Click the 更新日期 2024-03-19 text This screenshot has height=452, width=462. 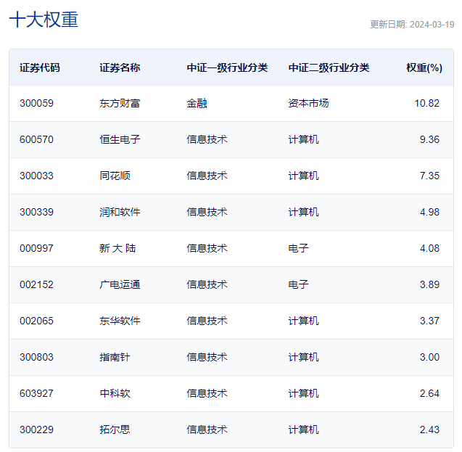click(x=411, y=24)
